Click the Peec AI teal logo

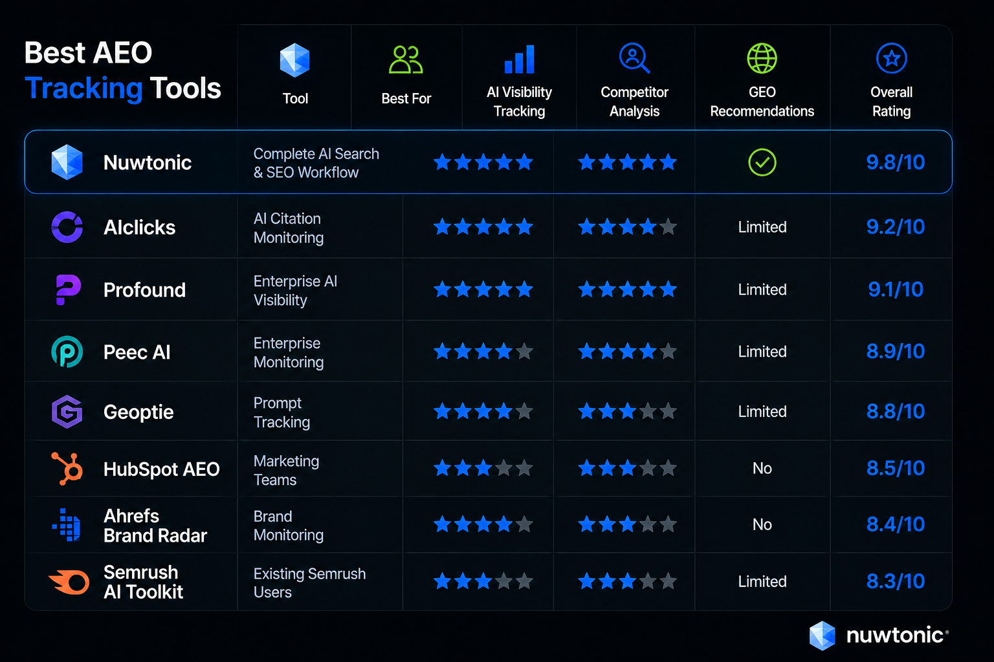[x=67, y=352]
